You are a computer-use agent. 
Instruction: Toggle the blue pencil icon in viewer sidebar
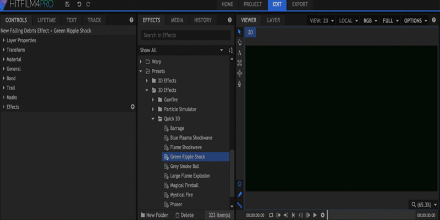[239, 195]
